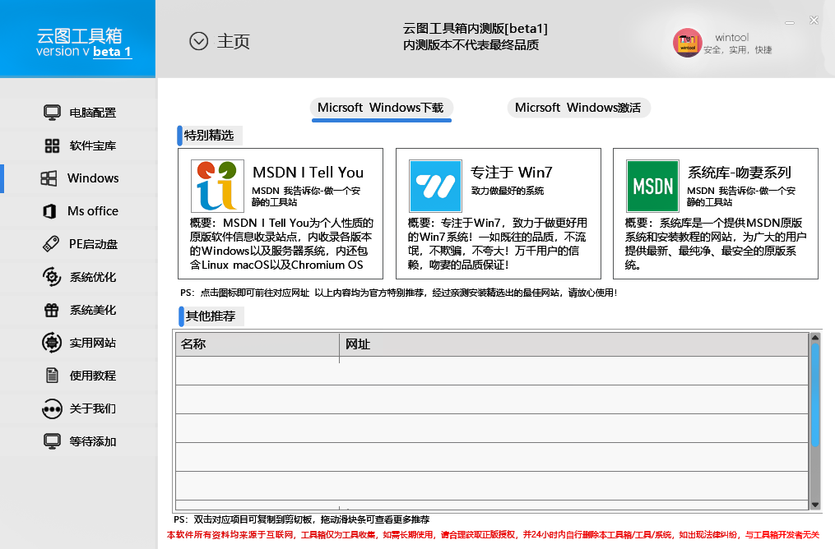Go to 系统美化 sidebar section

tap(79, 310)
